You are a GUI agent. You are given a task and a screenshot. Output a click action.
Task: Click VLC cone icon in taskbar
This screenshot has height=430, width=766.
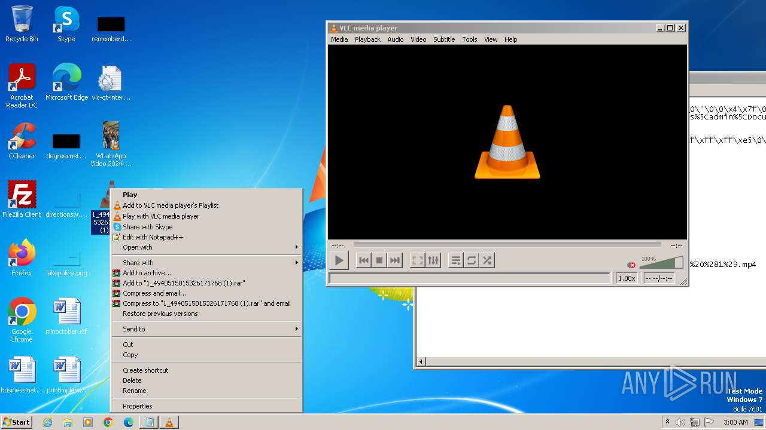click(169, 422)
